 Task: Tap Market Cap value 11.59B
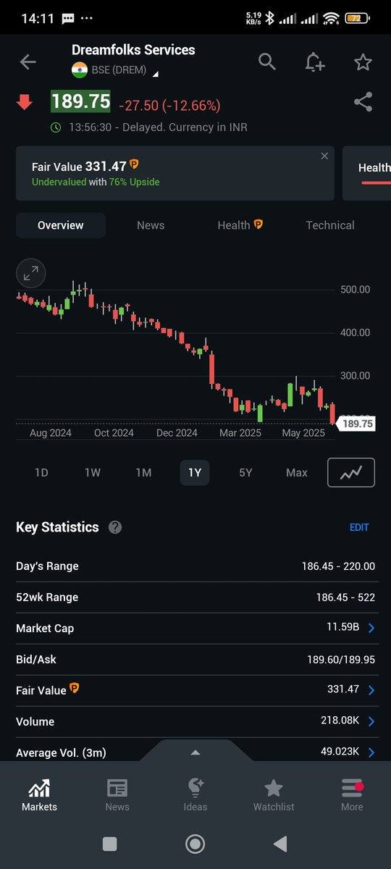(342, 627)
